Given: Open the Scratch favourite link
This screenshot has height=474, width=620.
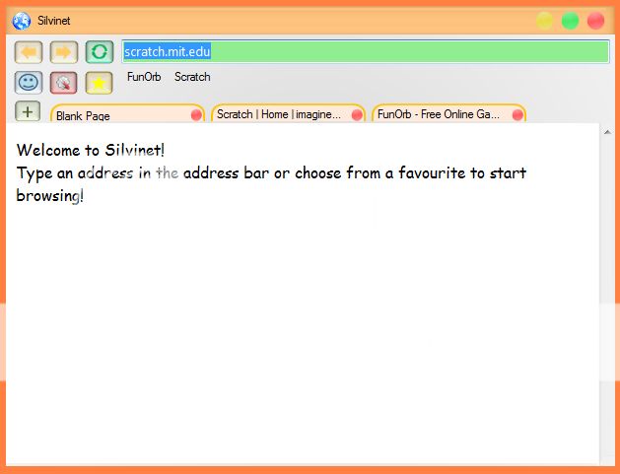Looking at the screenshot, I should coord(192,77).
